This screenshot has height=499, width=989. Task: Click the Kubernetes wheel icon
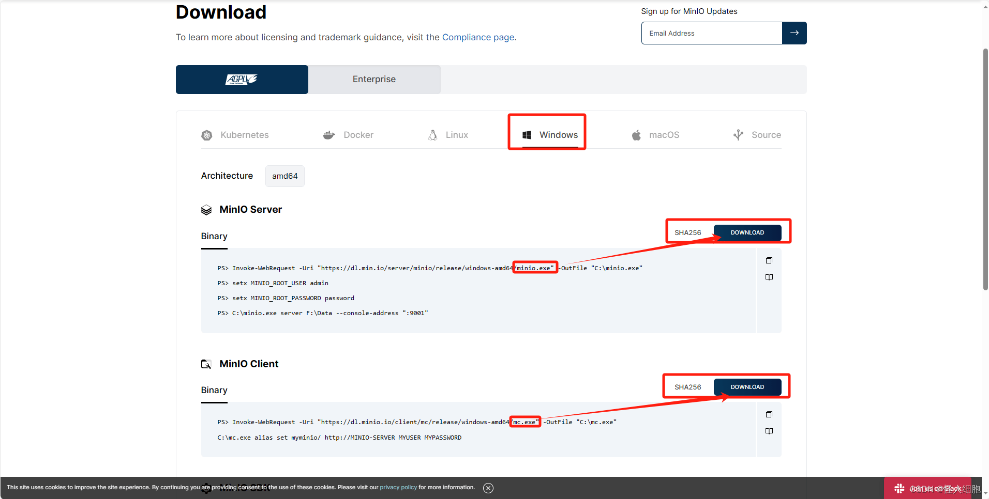pos(207,135)
